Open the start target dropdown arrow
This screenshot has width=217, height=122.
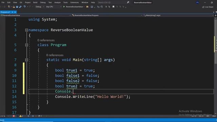tap(84, 7)
